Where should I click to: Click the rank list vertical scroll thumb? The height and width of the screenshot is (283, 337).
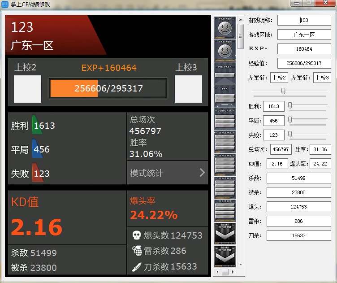click(241, 36)
